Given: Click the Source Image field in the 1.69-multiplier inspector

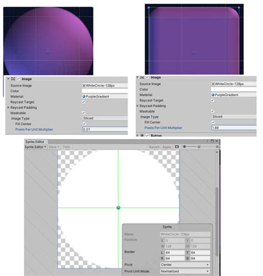Looking at the screenshot, I should tap(234, 84).
